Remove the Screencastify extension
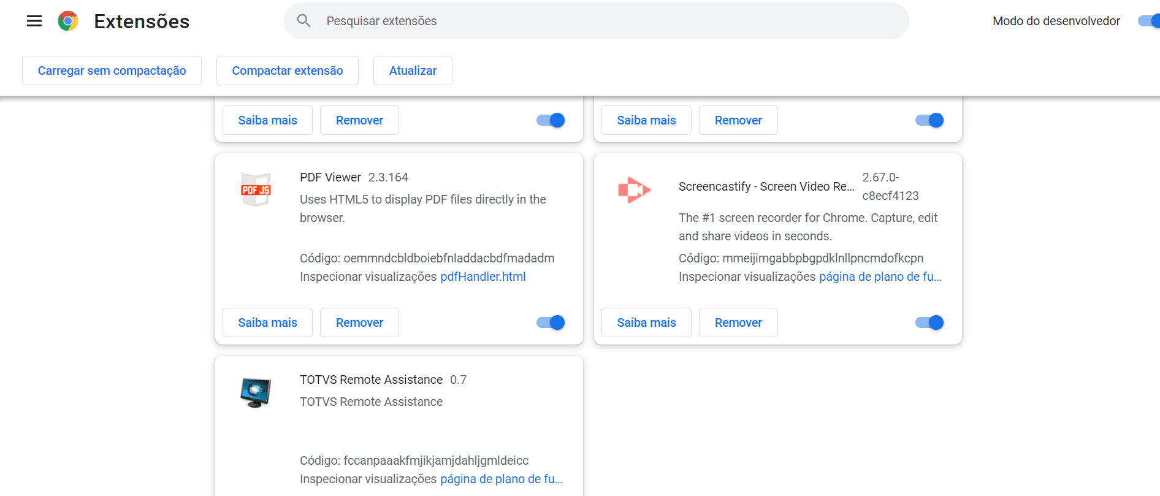1160x496 pixels. click(x=738, y=322)
